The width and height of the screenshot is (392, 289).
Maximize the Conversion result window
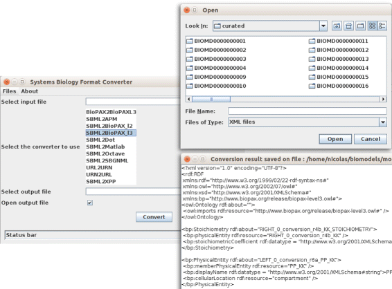203,159
